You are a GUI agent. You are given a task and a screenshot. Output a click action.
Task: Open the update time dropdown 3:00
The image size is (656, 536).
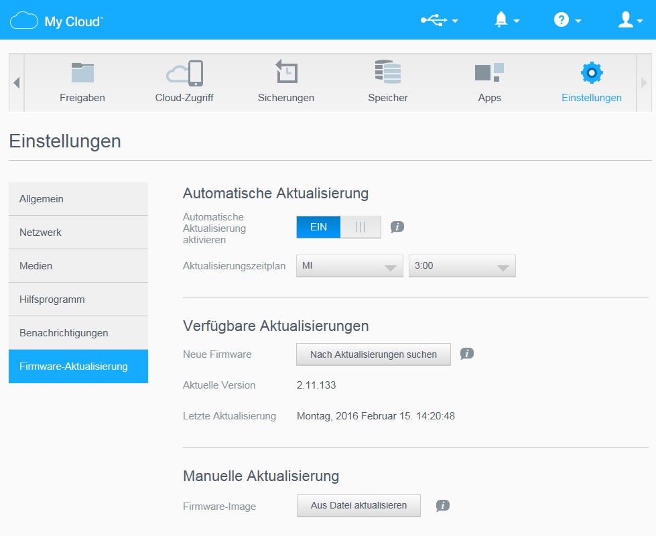pyautogui.click(x=462, y=266)
